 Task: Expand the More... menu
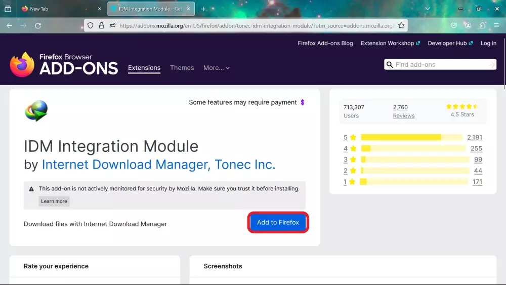[217, 68]
